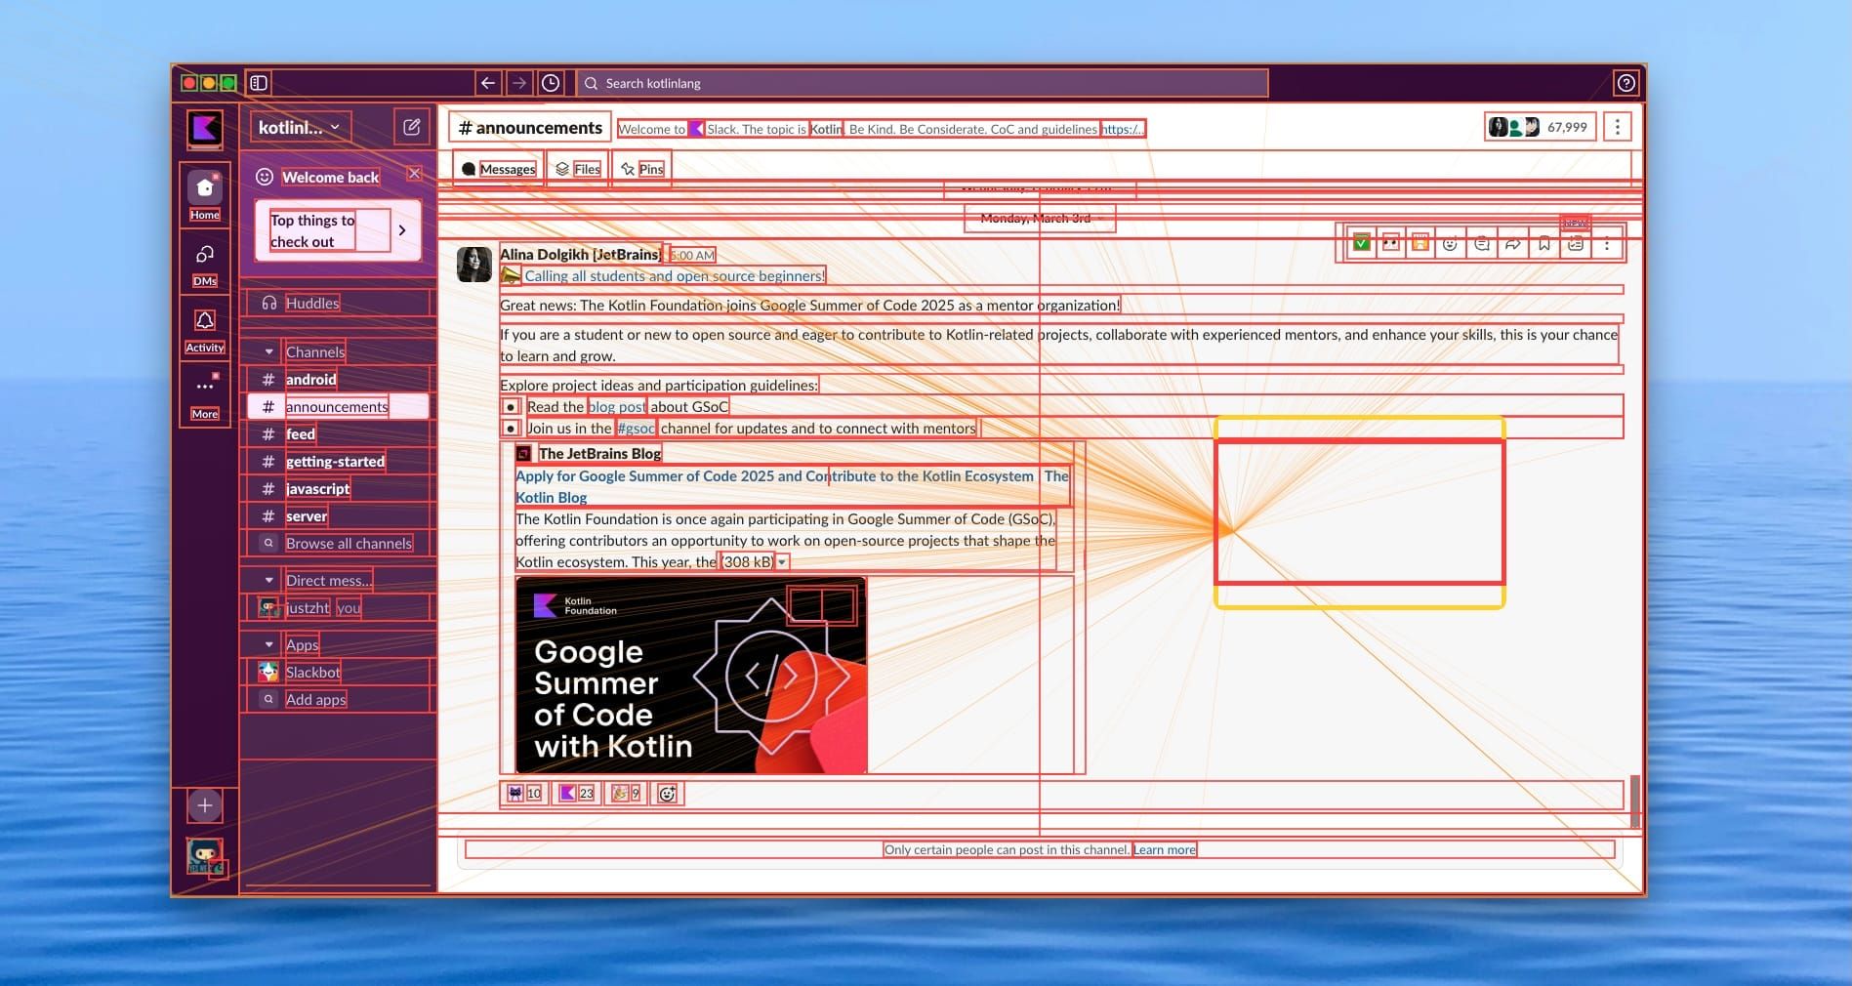Viewport: 1852px width, 986px height.
Task: Navigate forward in history
Action: pyautogui.click(x=519, y=83)
